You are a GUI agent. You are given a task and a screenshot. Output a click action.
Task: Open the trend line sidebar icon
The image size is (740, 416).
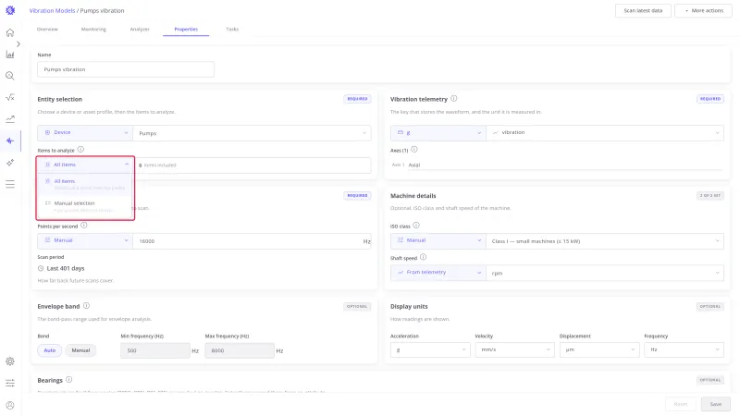pyautogui.click(x=10, y=119)
